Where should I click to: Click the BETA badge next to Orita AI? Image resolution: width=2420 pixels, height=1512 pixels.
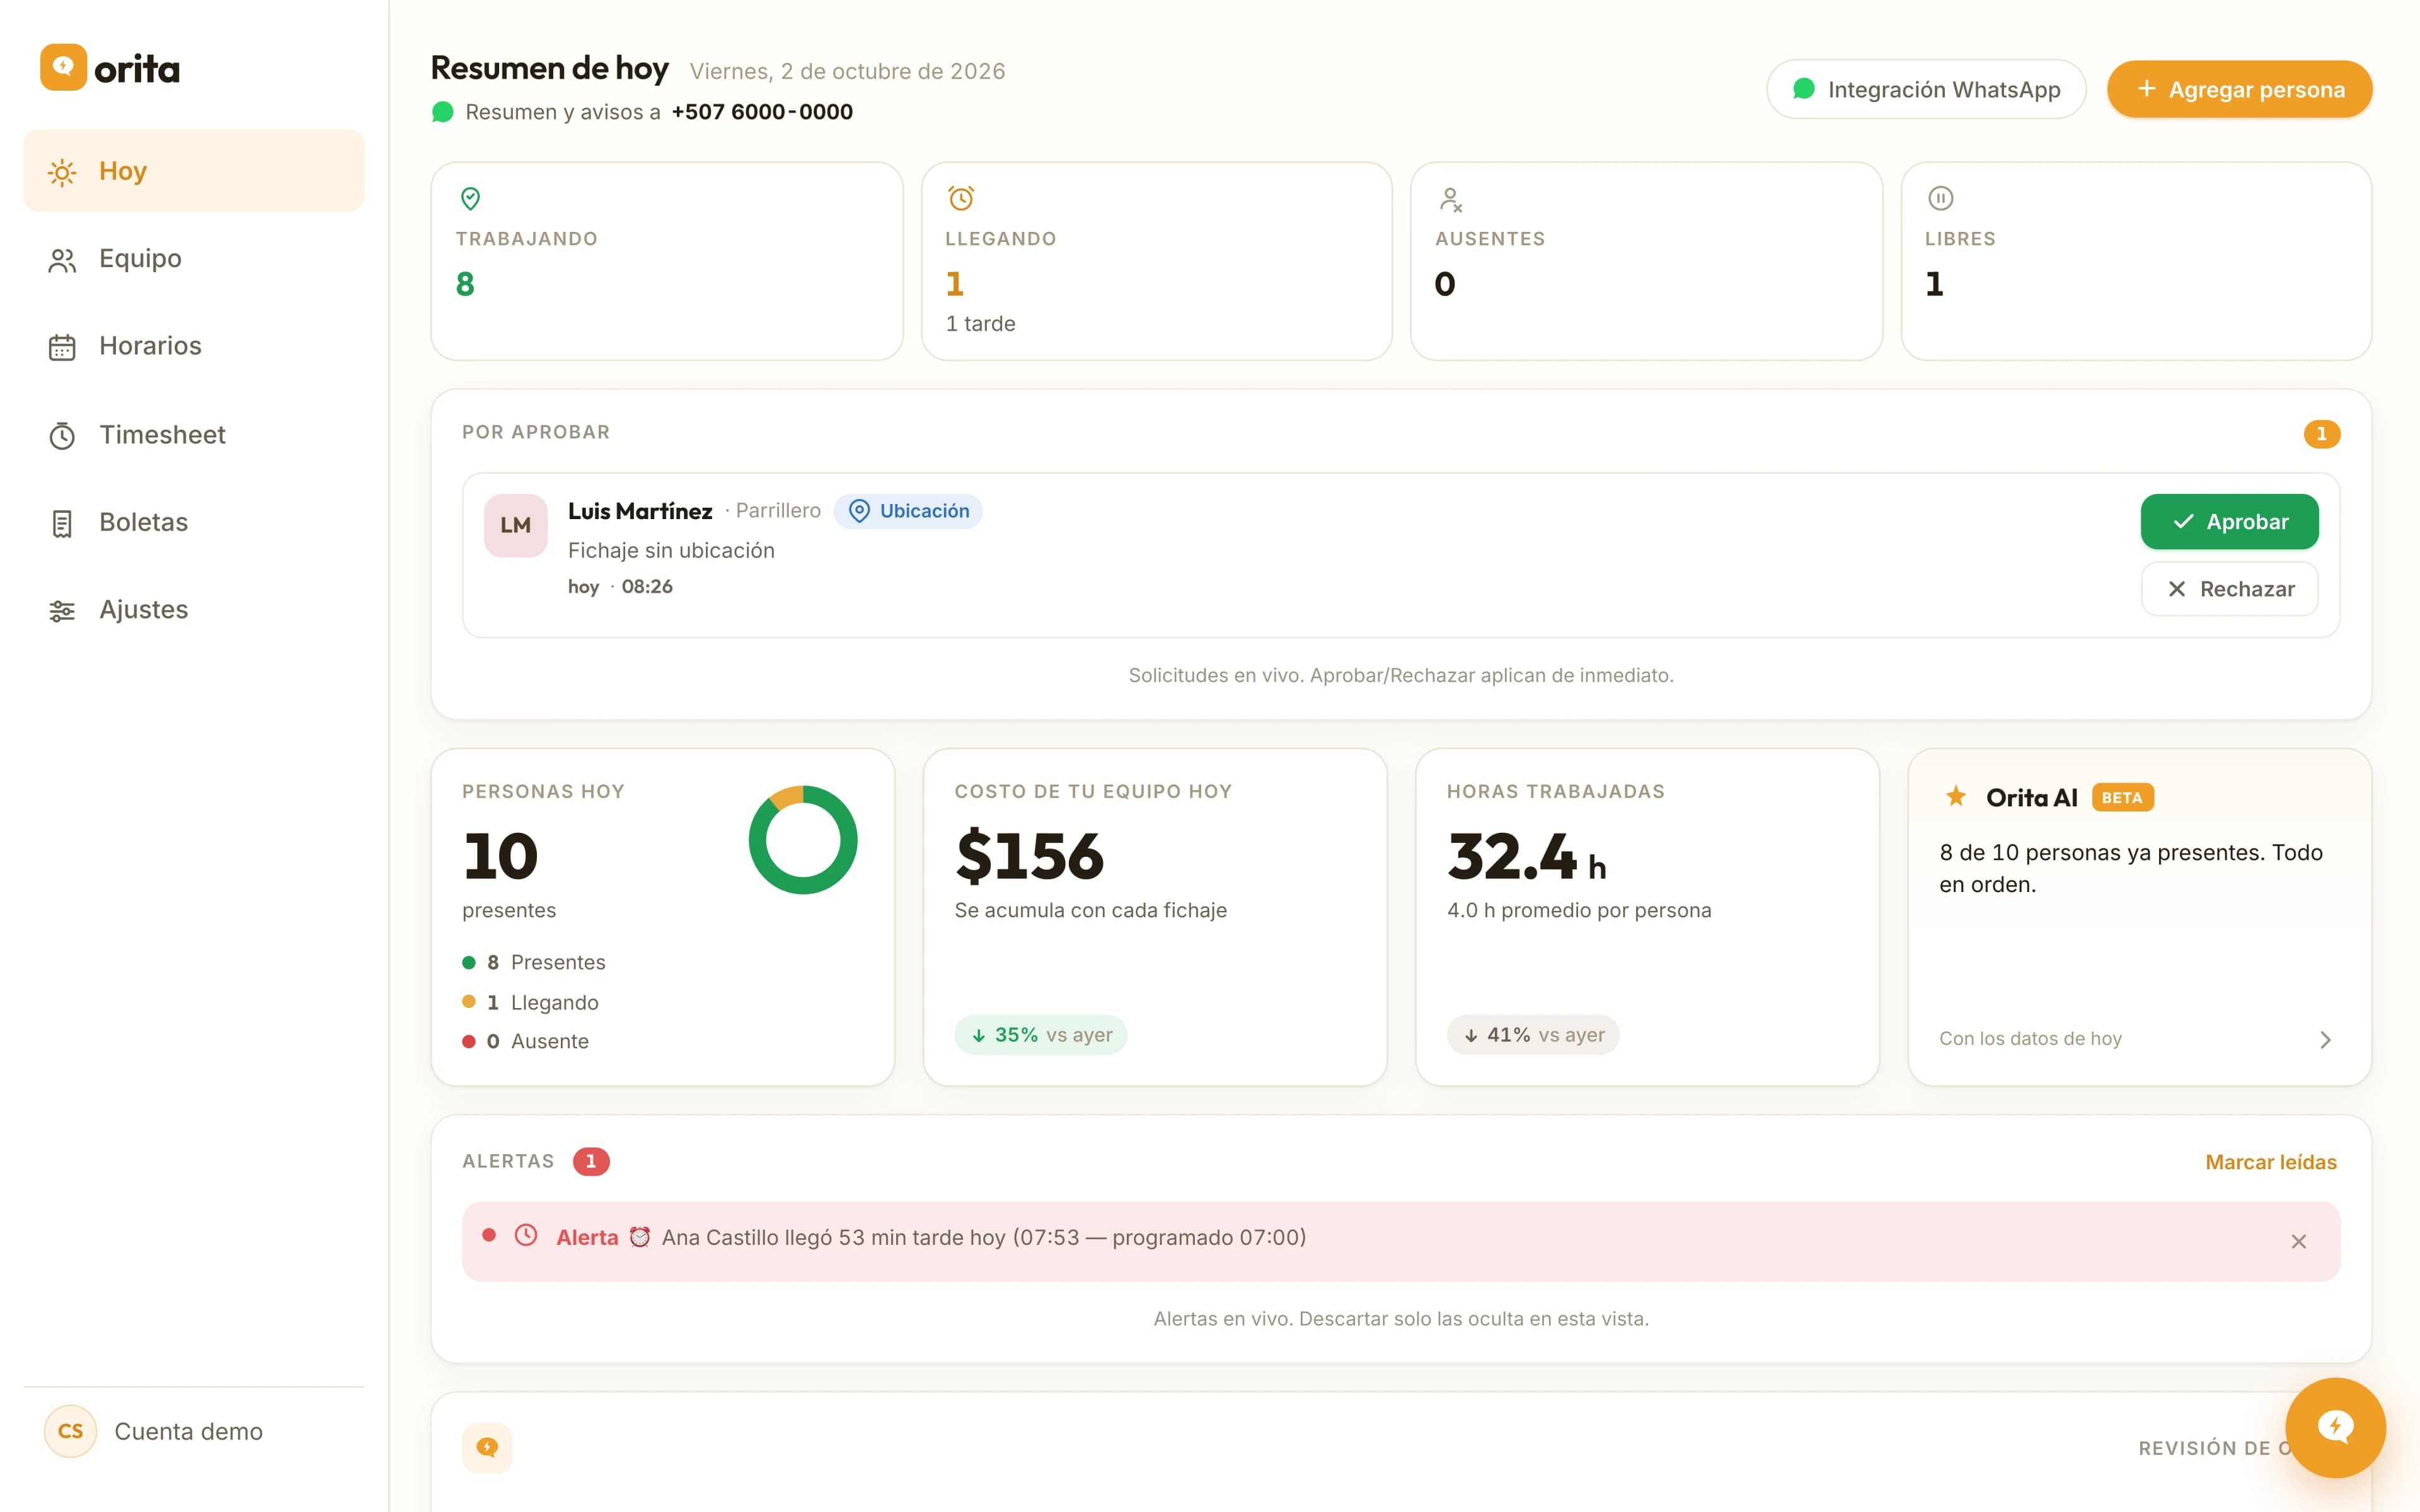click(2122, 798)
